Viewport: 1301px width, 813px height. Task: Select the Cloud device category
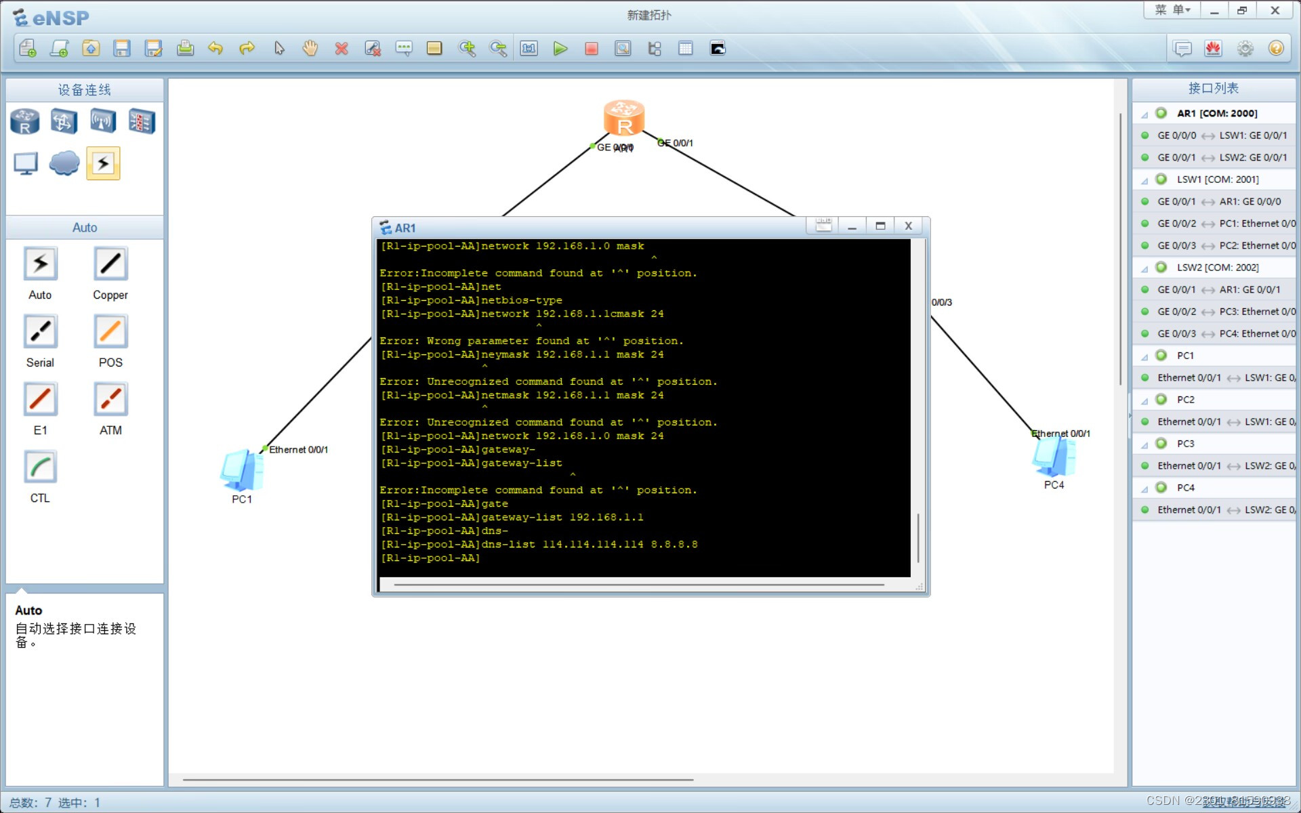[64, 163]
